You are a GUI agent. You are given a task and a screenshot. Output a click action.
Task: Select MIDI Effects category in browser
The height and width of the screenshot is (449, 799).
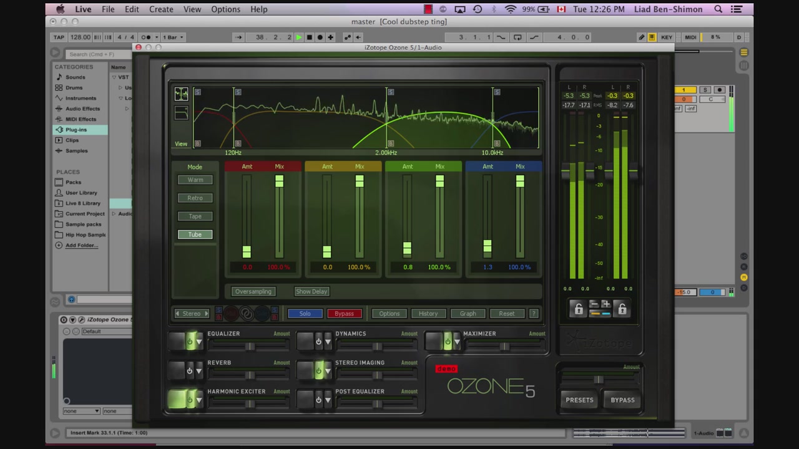click(81, 119)
